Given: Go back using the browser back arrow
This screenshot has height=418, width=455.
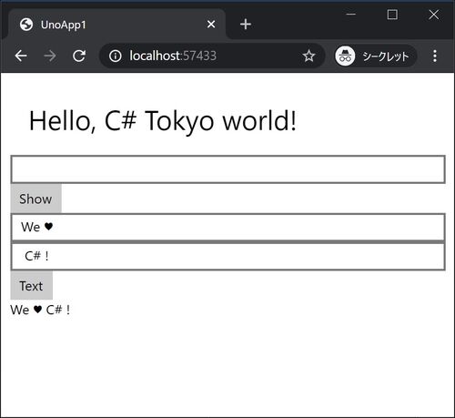Looking at the screenshot, I should (21, 56).
